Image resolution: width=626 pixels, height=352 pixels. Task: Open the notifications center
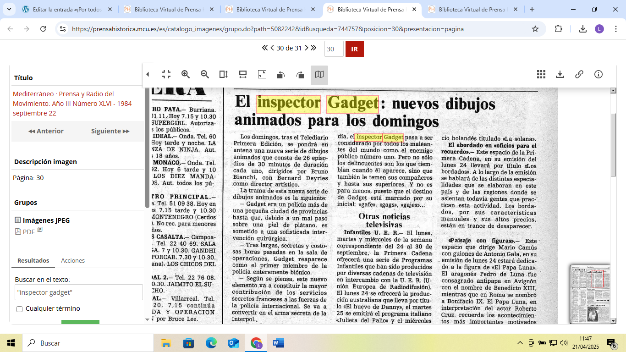(612, 343)
